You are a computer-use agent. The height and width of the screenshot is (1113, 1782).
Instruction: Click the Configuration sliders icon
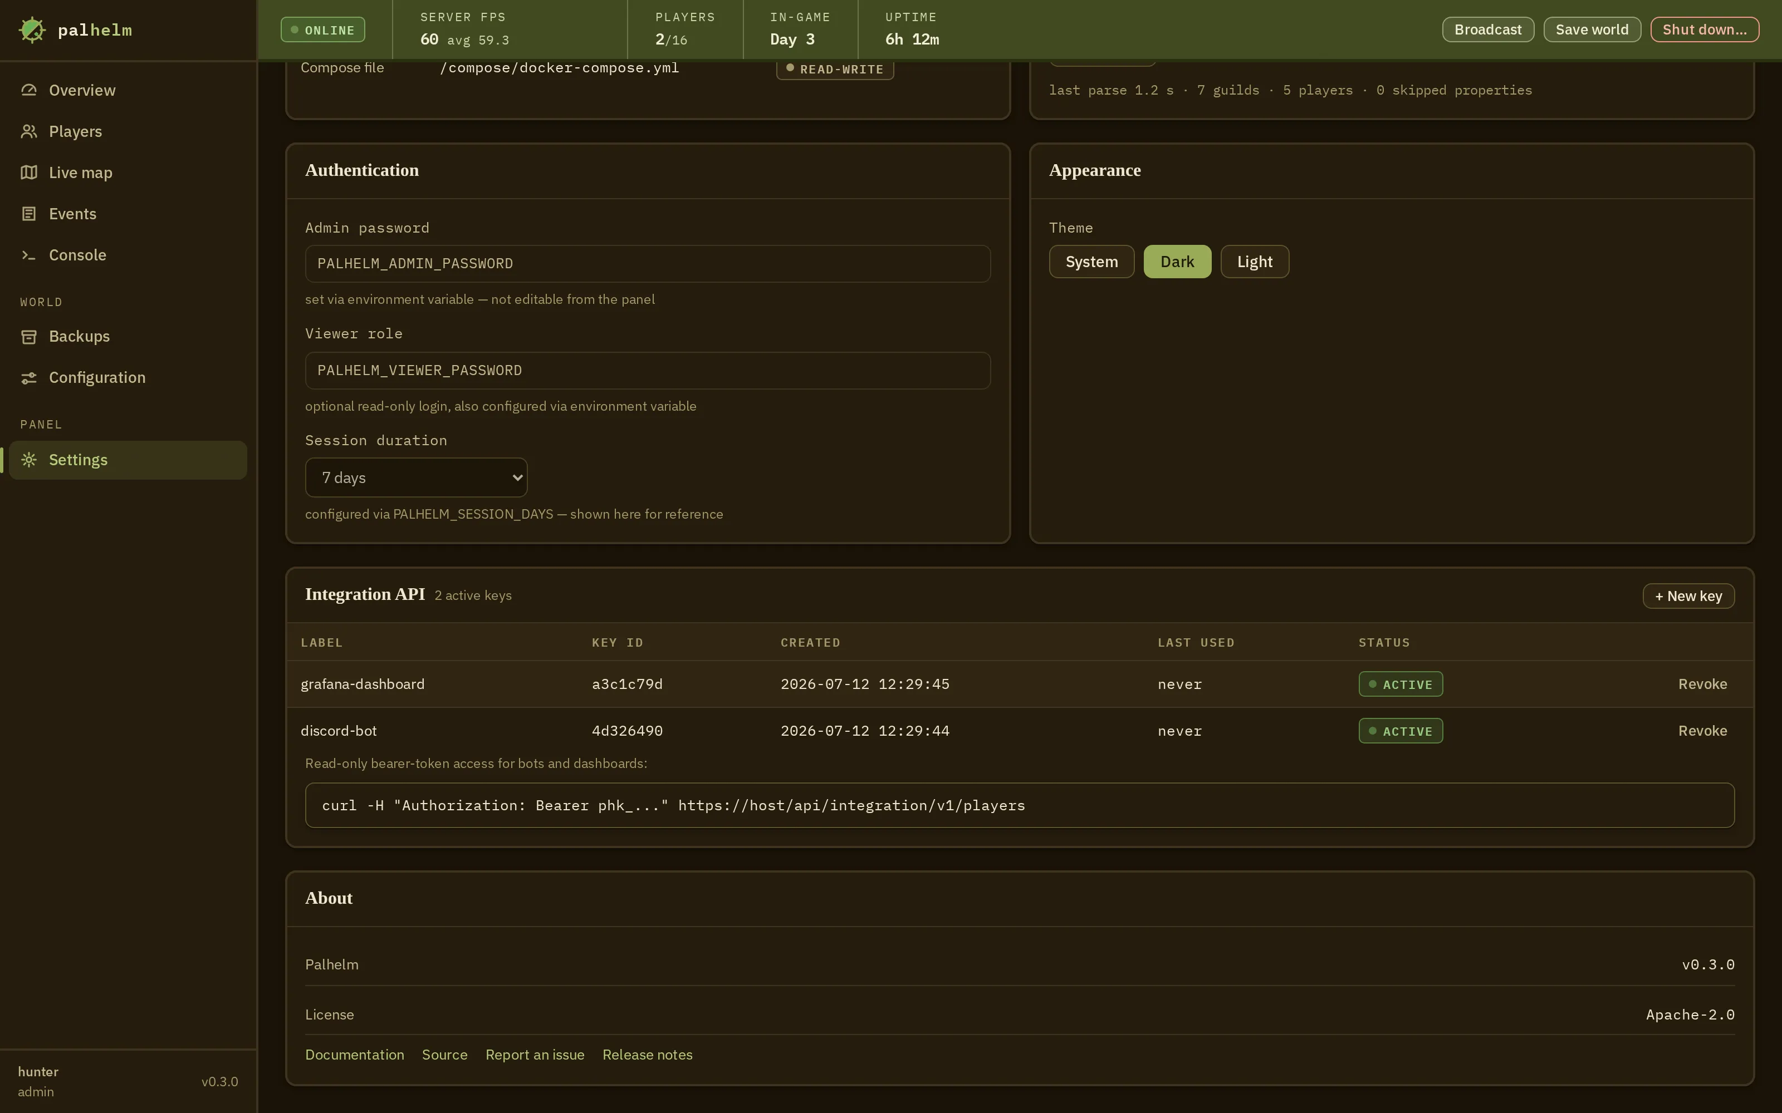point(29,378)
